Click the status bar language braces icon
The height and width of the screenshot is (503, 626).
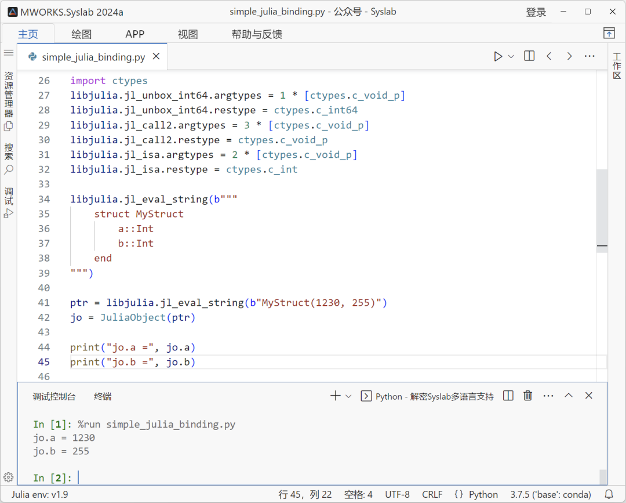458,495
